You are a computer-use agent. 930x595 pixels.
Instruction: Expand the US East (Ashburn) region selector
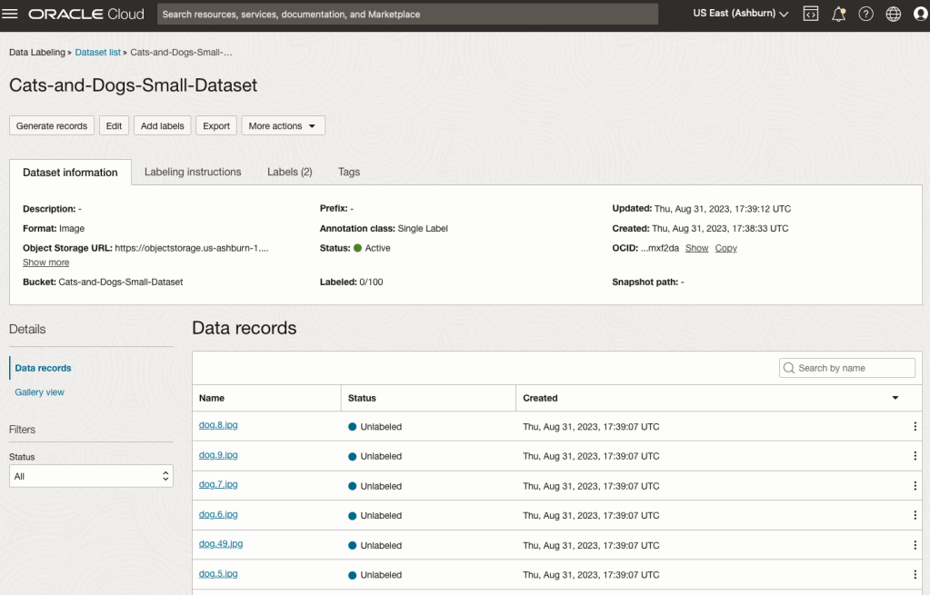(740, 14)
